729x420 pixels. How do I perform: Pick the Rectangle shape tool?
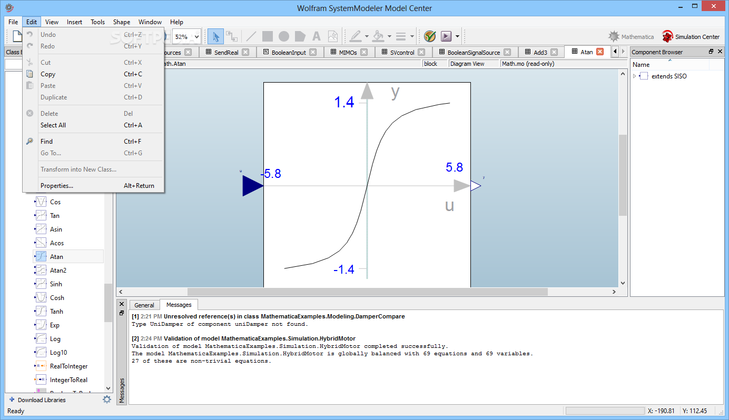click(268, 36)
